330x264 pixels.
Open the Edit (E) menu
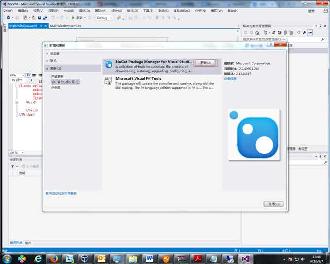tap(23, 11)
